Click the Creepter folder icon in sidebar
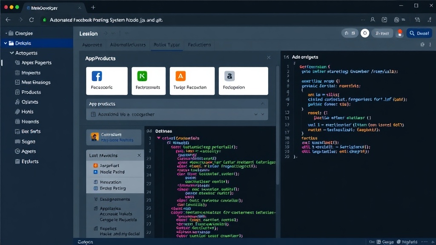The height and width of the screenshot is (245, 436). click(11, 33)
